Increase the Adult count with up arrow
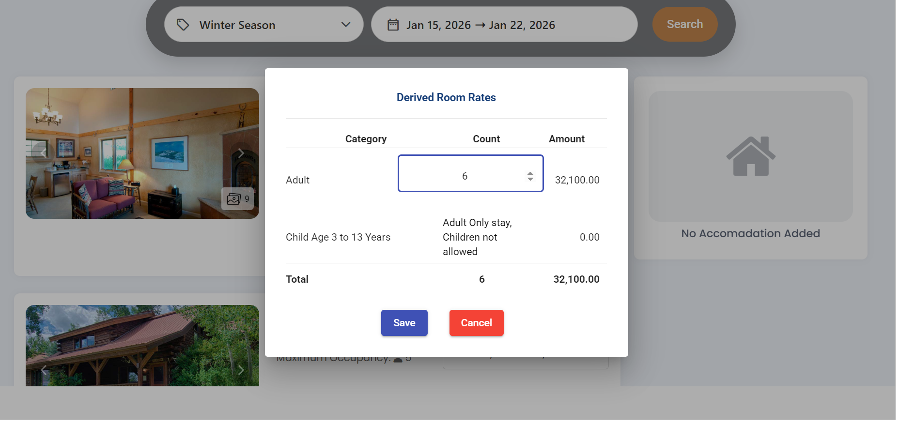The height and width of the screenshot is (426, 899). 530,173
